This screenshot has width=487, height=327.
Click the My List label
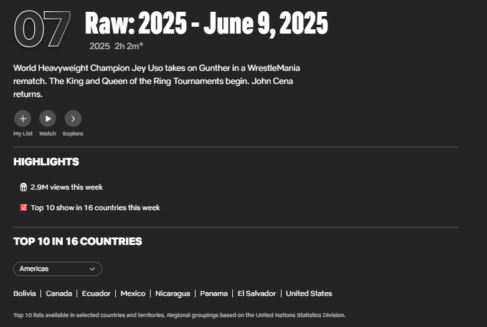tap(23, 134)
